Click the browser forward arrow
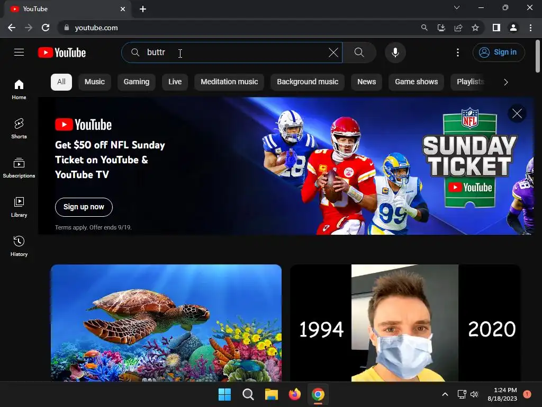 (x=29, y=28)
